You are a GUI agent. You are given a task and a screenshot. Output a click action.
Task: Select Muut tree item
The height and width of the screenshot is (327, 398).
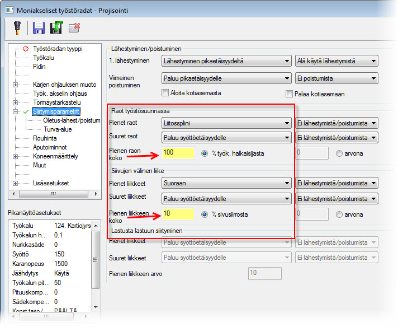click(x=39, y=165)
